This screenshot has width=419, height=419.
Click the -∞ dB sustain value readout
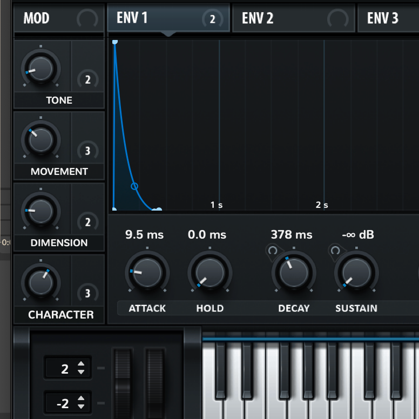click(x=357, y=235)
